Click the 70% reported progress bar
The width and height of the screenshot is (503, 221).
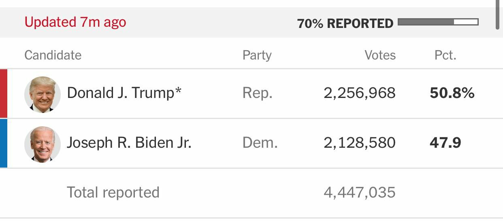(x=438, y=22)
